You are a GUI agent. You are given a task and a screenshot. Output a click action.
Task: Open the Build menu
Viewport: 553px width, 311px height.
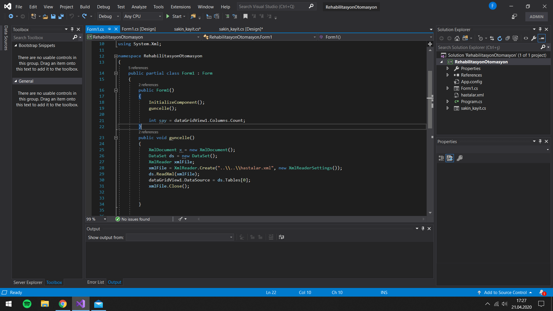pos(84,7)
